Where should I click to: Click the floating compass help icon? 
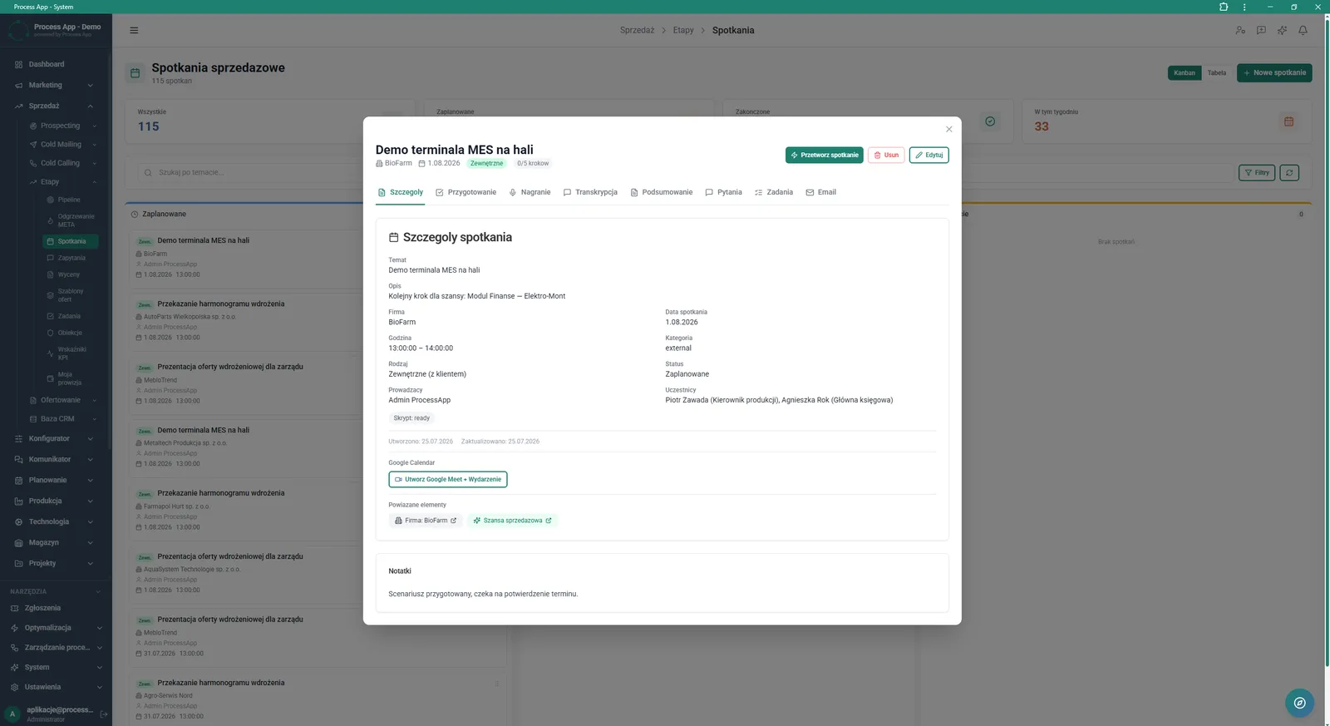point(1299,703)
